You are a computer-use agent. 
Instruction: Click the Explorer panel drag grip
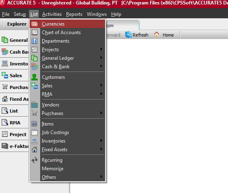click(x=3, y=24)
